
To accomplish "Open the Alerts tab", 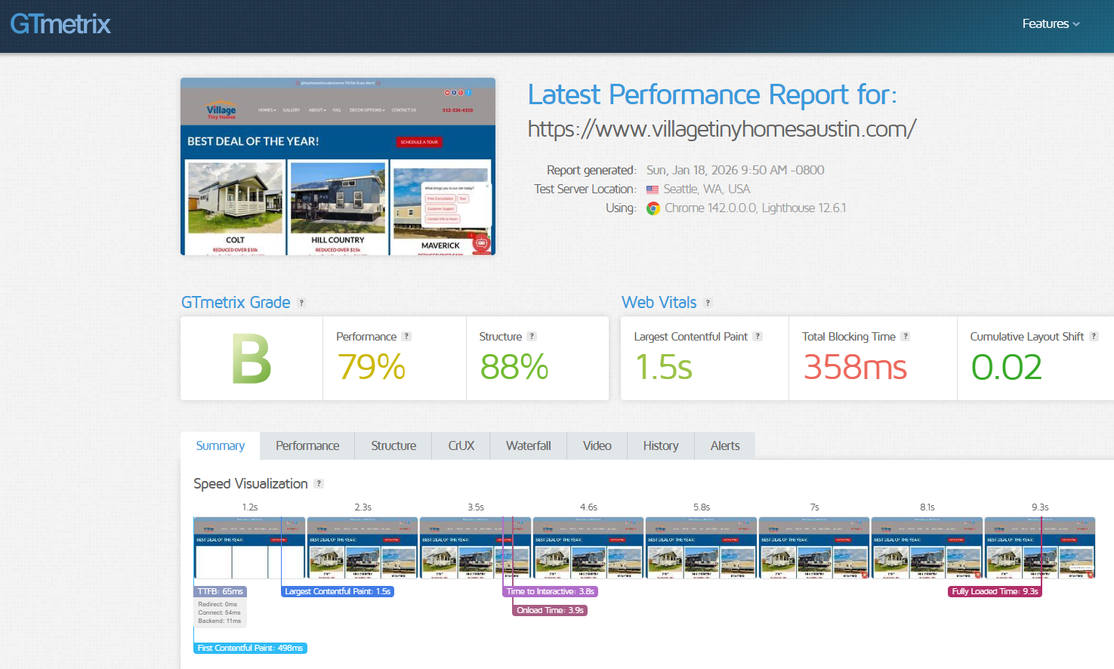I will coord(725,446).
